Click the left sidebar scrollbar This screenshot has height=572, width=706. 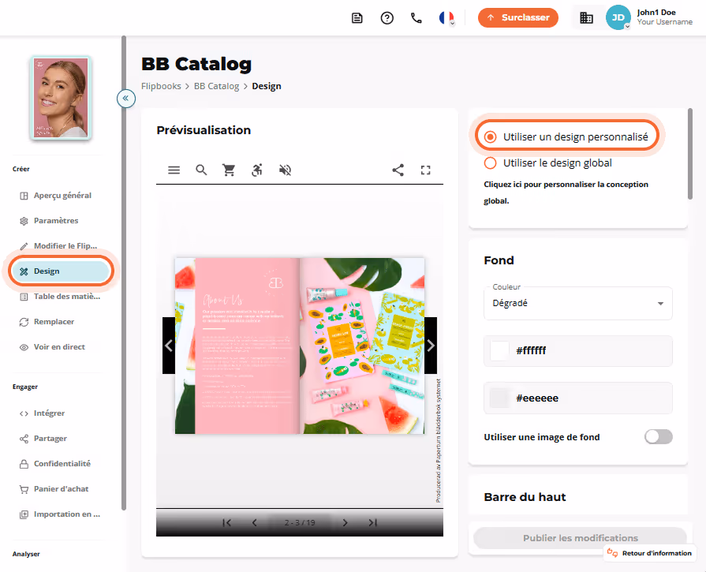coord(124,273)
